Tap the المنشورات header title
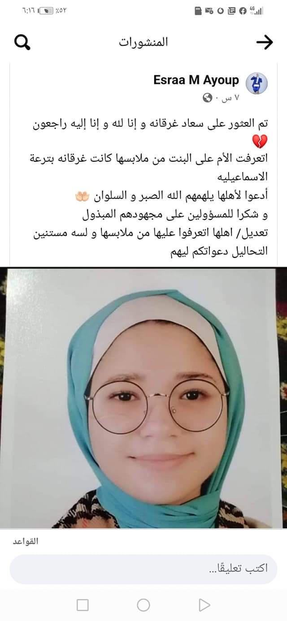The image size is (287, 621). 143,42
